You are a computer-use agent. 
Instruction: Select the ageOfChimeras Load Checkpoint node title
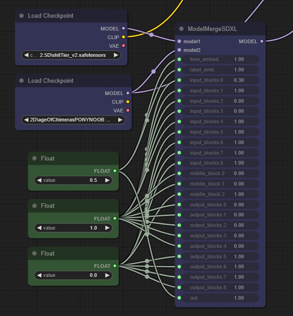tap(51, 80)
